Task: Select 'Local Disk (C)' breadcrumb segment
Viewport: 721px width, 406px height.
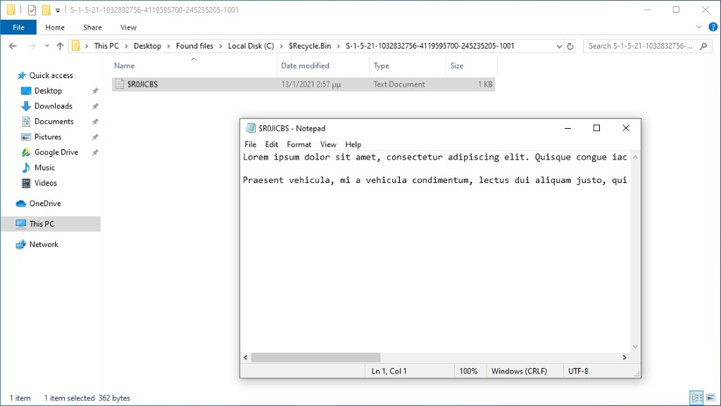Action: tap(251, 46)
